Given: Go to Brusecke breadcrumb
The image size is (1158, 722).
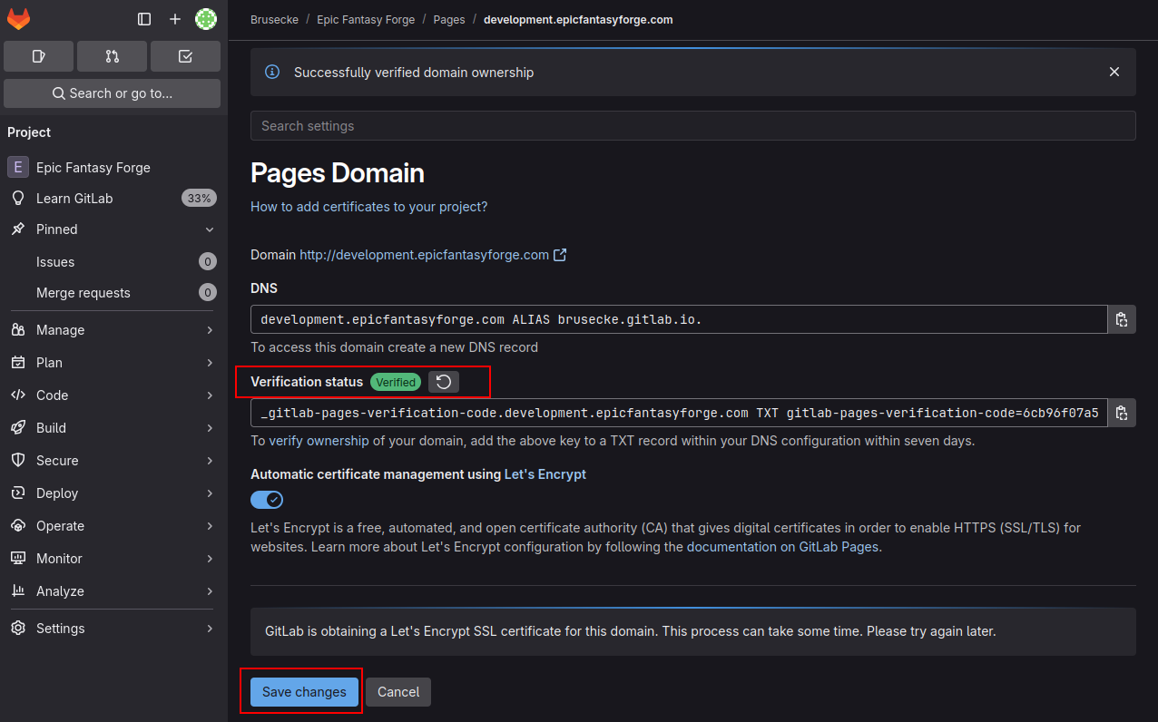Looking at the screenshot, I should tap(274, 19).
